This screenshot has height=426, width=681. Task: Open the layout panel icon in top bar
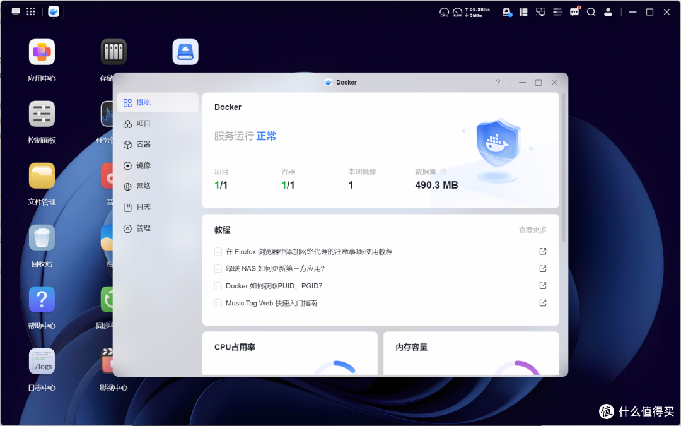(x=523, y=12)
